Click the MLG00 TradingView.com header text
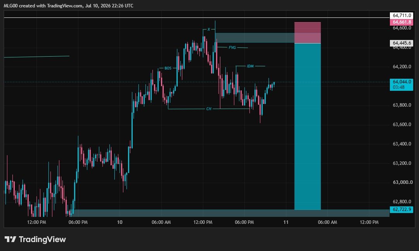Screen dimensions: 419x251 68,5
